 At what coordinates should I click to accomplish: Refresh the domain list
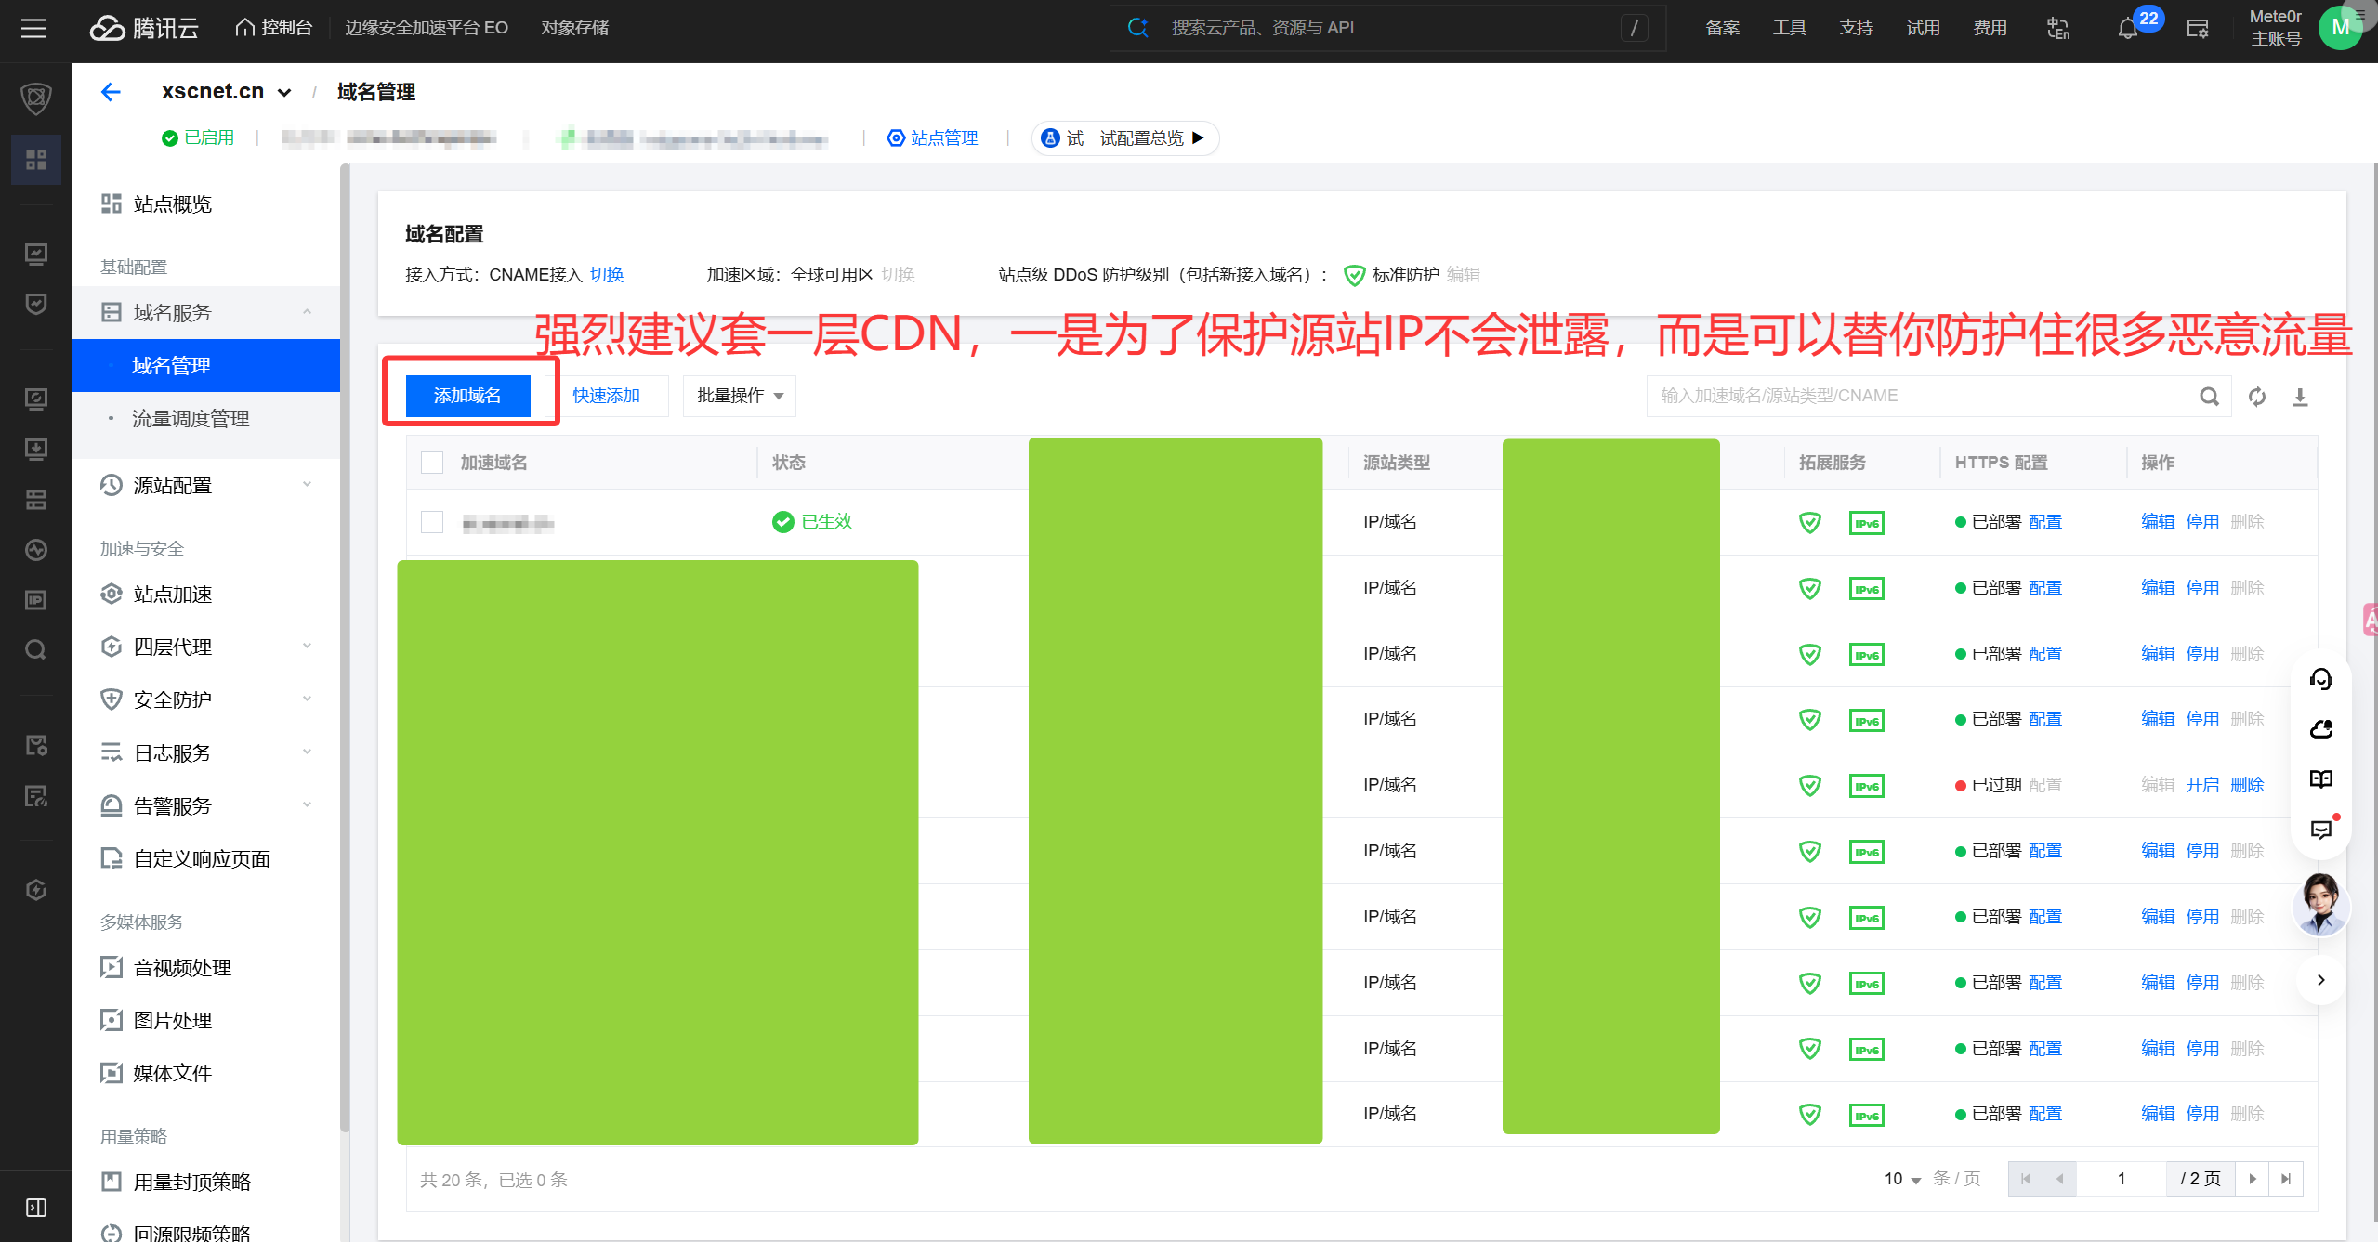(x=2257, y=397)
